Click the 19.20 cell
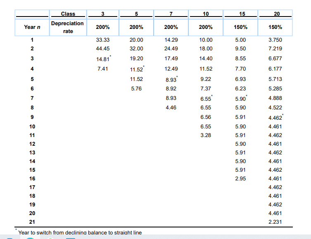This screenshot has width=311, height=239. click(136, 59)
